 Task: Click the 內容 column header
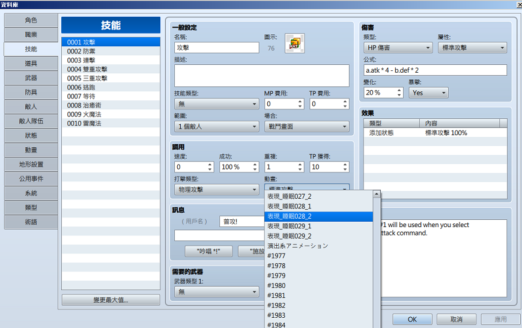[460, 123]
